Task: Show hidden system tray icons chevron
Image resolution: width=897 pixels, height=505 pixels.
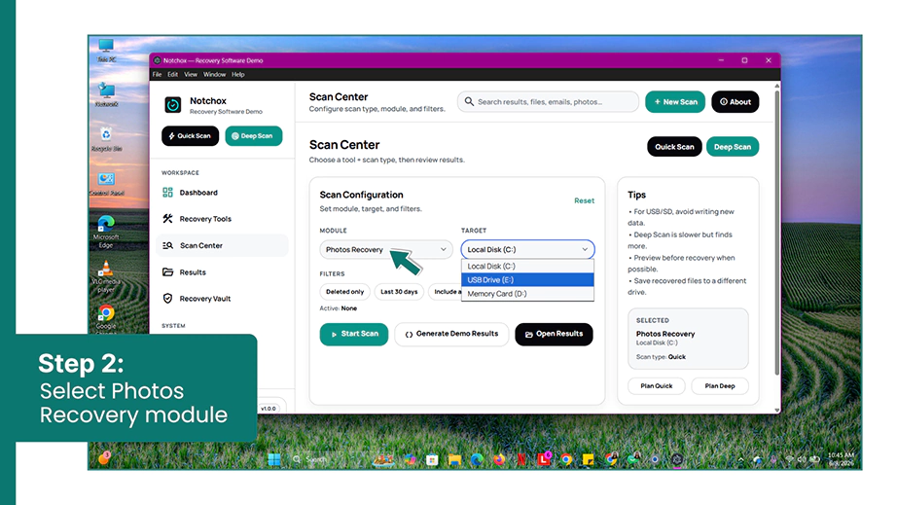Action: point(740,459)
